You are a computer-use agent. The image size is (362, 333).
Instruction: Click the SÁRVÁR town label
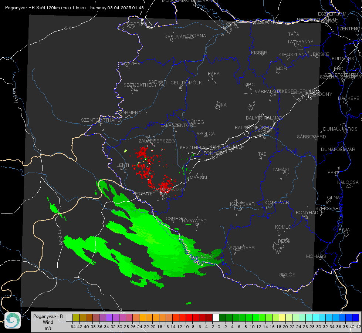pos(158,82)
